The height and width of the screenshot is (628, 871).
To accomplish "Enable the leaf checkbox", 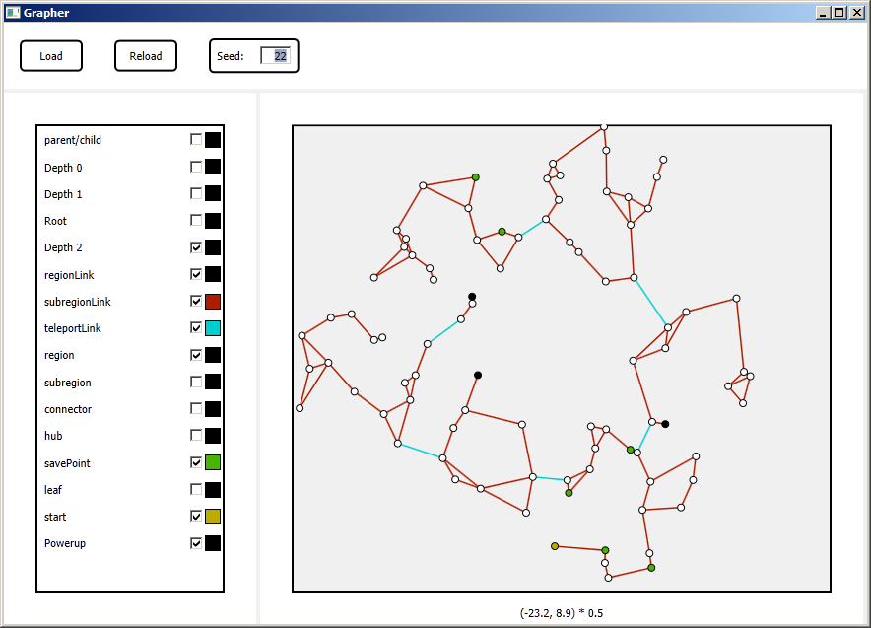I will [196, 489].
